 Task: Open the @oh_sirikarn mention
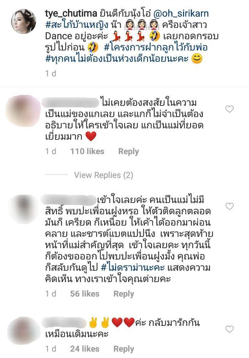point(181,14)
